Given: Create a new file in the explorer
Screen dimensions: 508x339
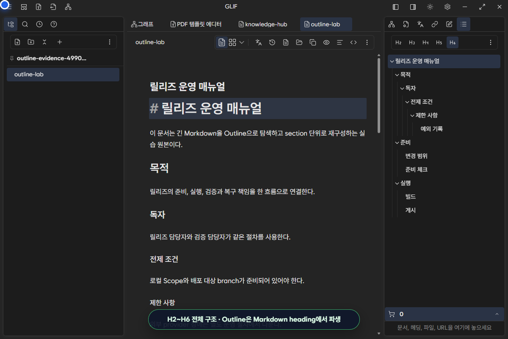Looking at the screenshot, I should point(17,42).
